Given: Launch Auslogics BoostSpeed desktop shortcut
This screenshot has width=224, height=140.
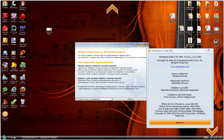Looking at the screenshot, I should pyautogui.click(x=5, y=55).
